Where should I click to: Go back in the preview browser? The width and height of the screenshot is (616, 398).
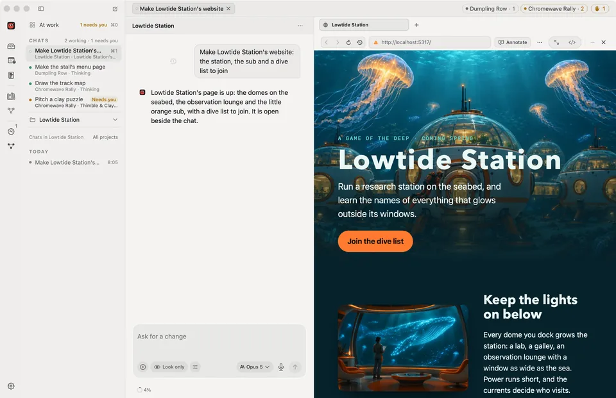(326, 42)
